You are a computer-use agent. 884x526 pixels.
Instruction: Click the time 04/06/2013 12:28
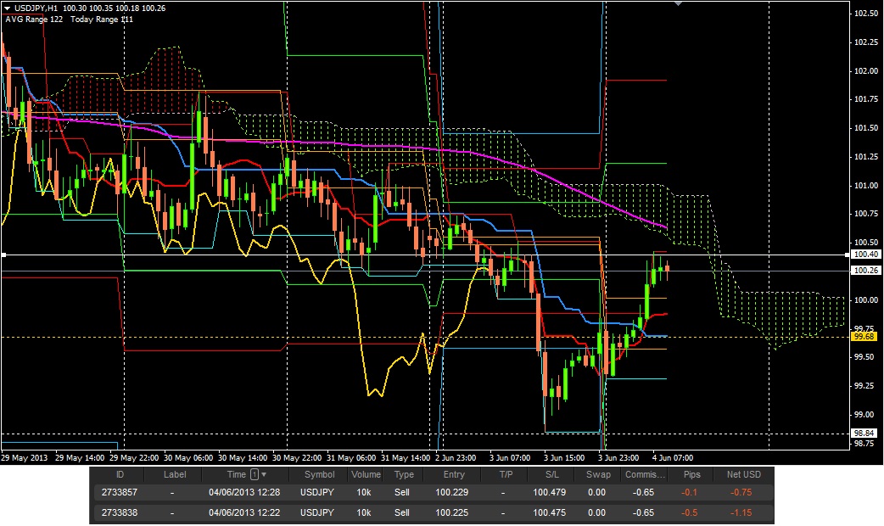click(x=244, y=492)
